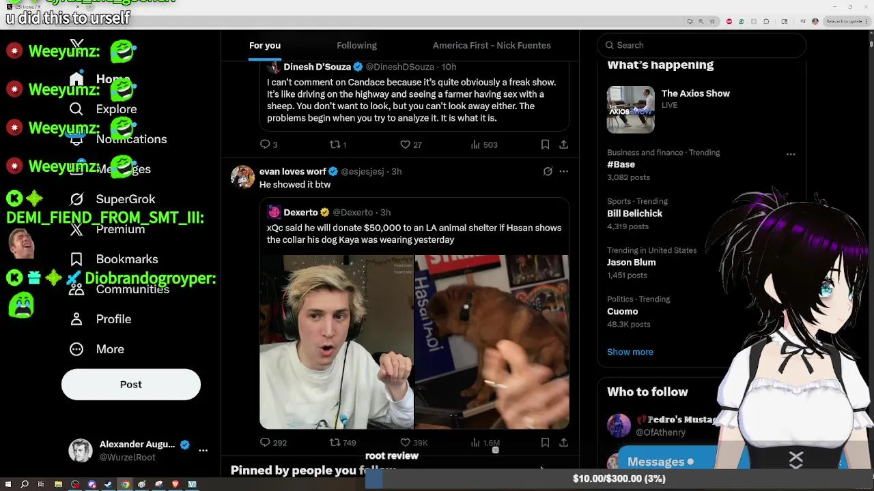Click Grok icon on evan's post
The height and width of the screenshot is (491, 874).
[548, 171]
